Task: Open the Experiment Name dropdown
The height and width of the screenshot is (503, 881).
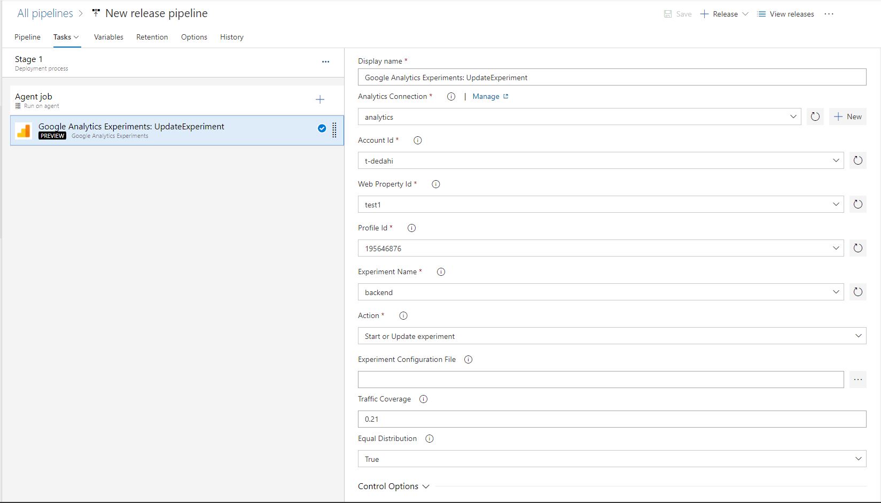Action: point(601,292)
